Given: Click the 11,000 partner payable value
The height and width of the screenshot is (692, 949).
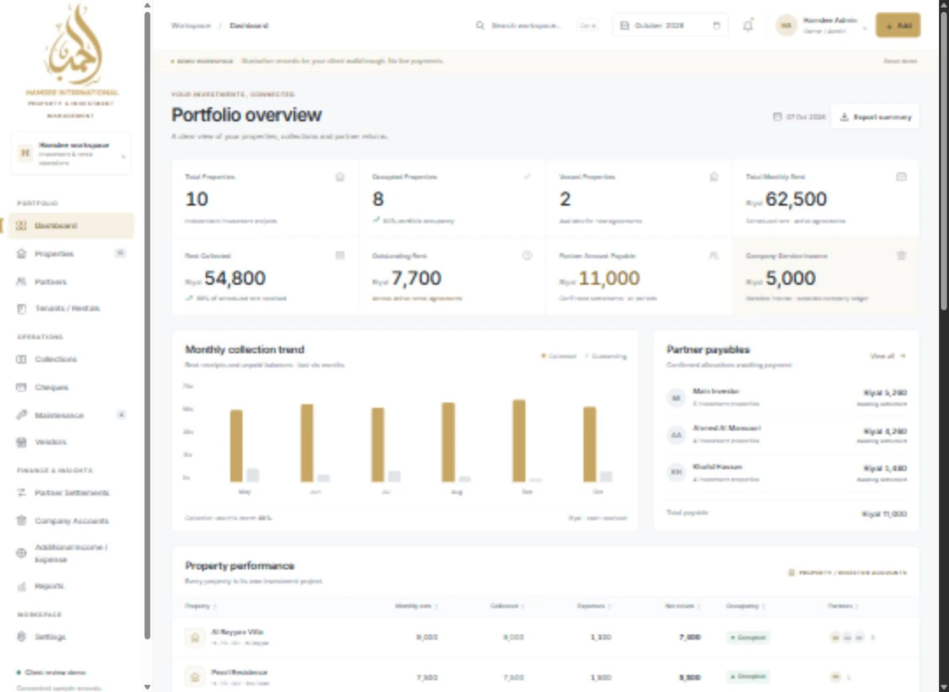Looking at the screenshot, I should [x=609, y=278].
